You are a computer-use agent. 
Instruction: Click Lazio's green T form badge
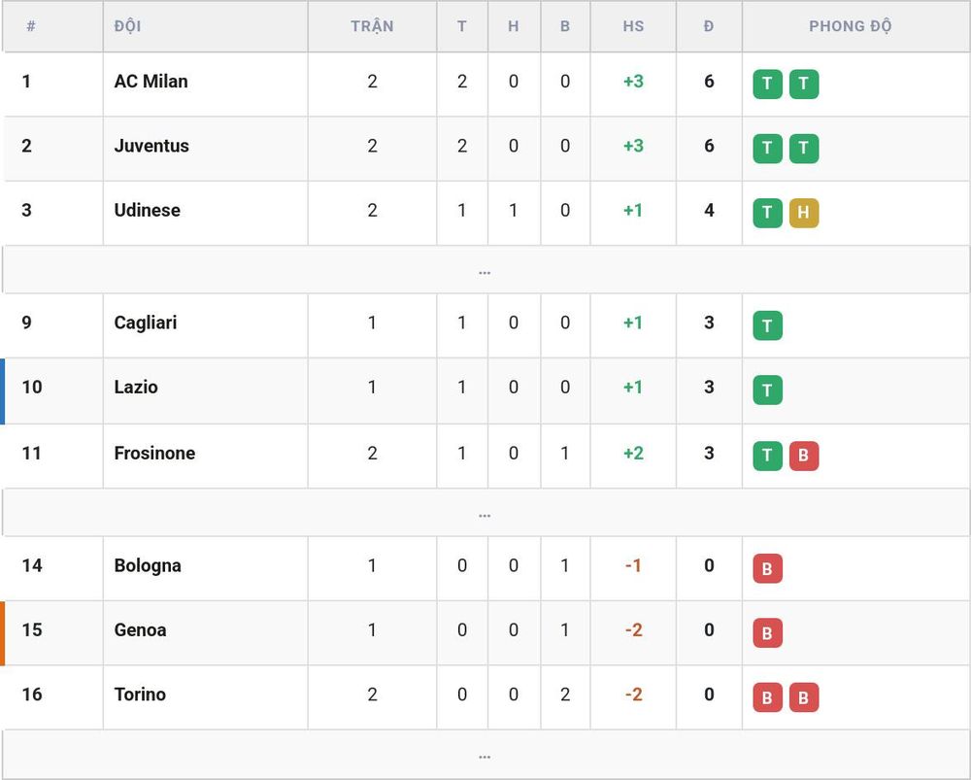[x=767, y=390]
